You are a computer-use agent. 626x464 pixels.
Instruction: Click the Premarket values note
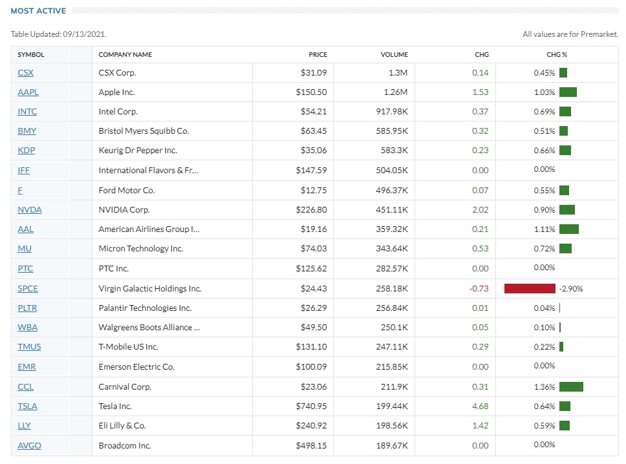tap(570, 34)
